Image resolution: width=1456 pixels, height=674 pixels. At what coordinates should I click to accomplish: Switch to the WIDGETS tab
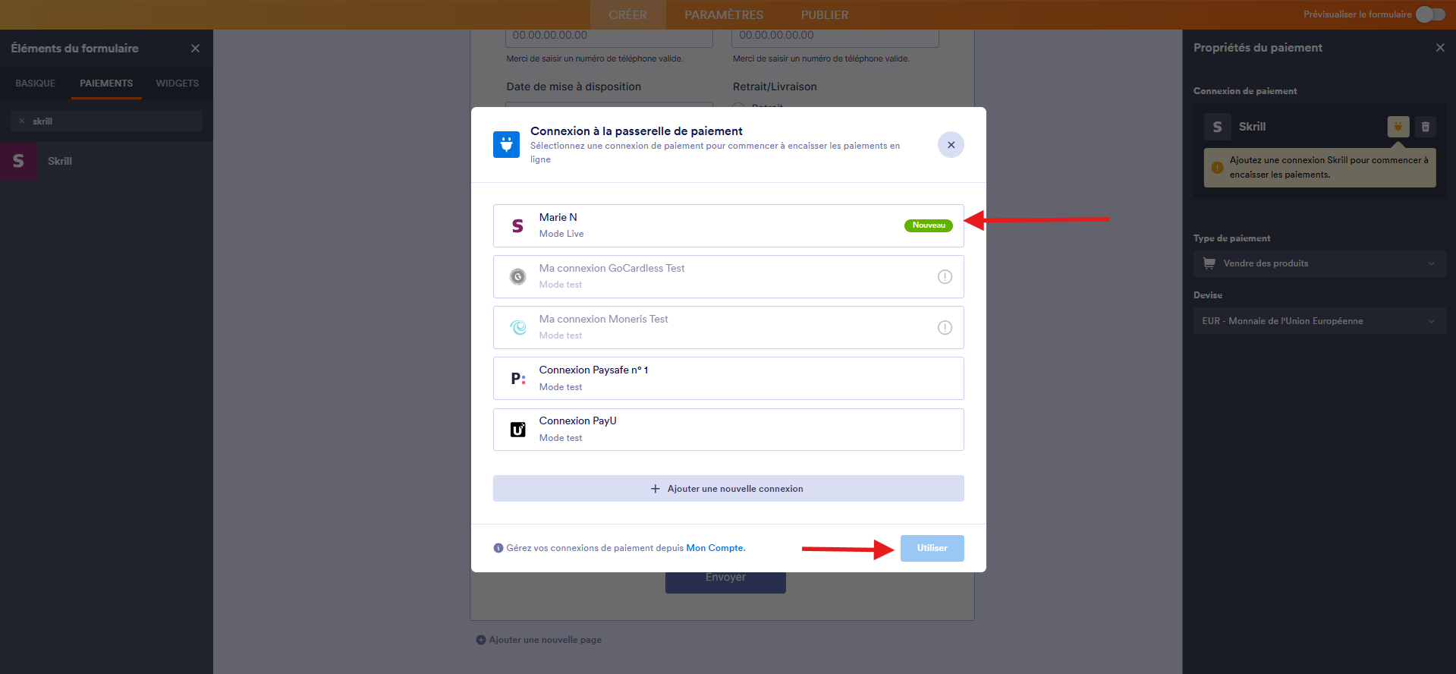177,83
